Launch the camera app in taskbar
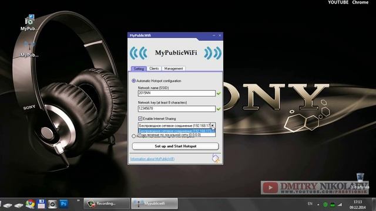The width and height of the screenshot is (376, 211). point(52,204)
